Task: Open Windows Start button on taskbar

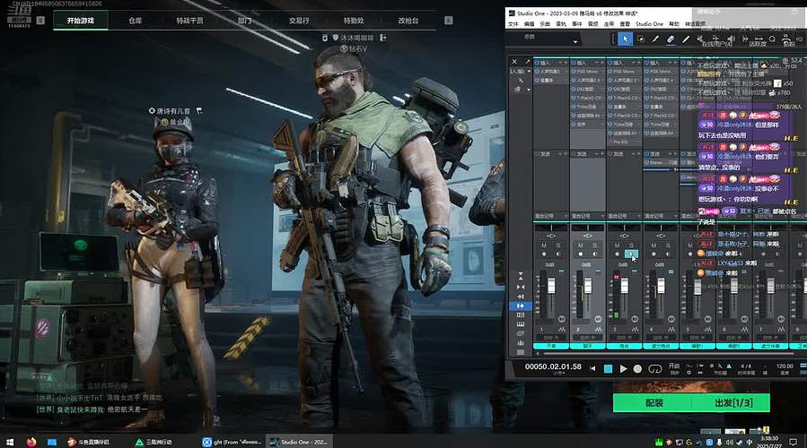Action: 10,442
